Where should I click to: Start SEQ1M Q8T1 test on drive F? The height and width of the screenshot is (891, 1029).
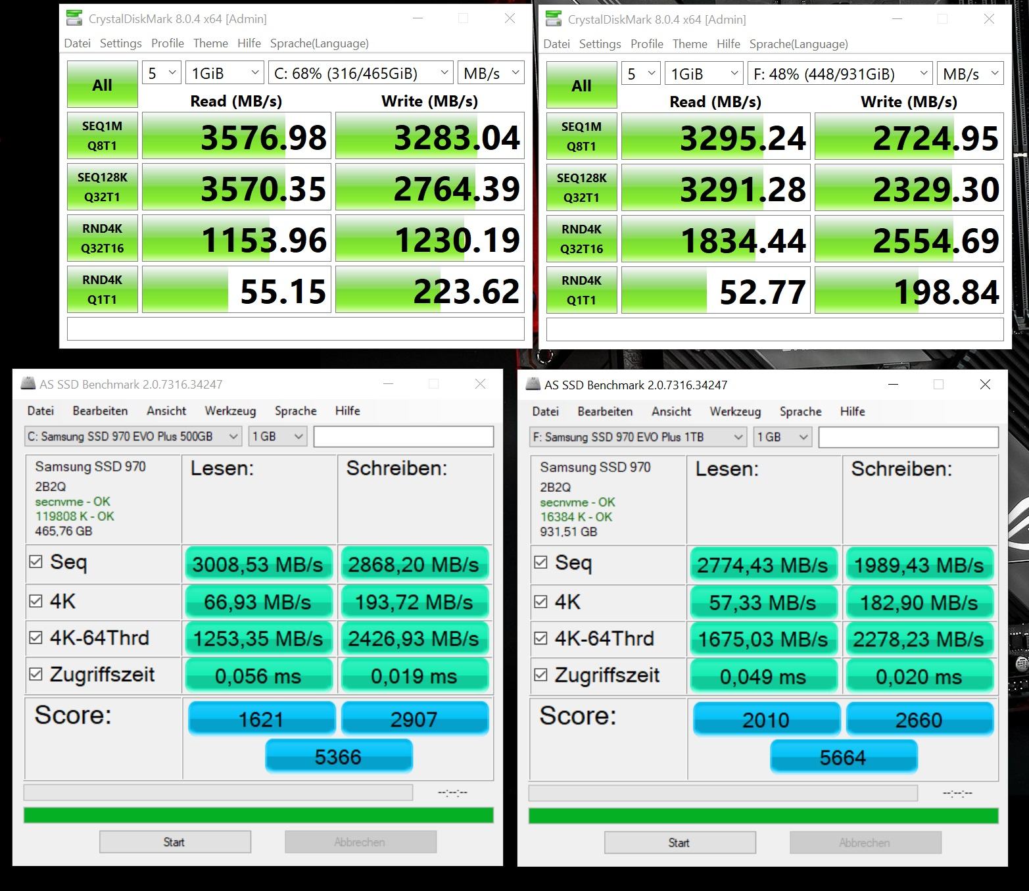(581, 136)
